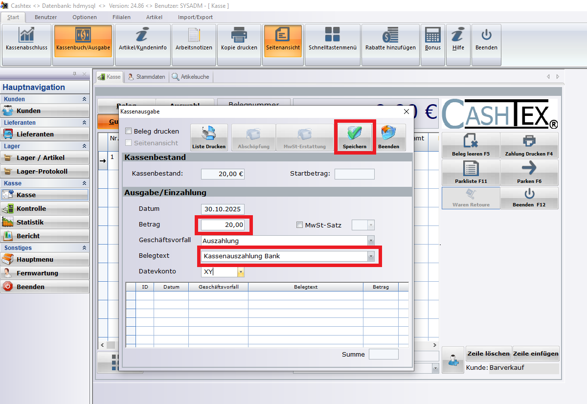Collapse the Kunden navigation section
587x404 pixels.
tap(84, 99)
